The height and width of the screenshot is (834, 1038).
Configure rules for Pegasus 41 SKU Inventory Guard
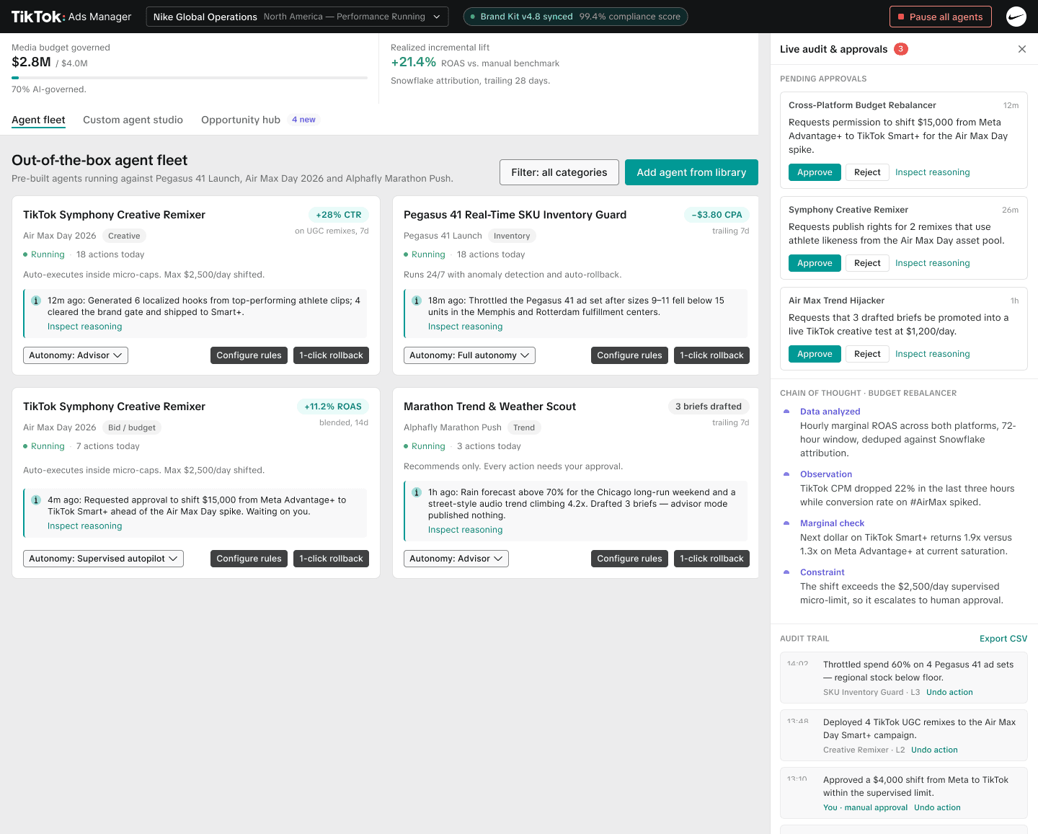[629, 355]
